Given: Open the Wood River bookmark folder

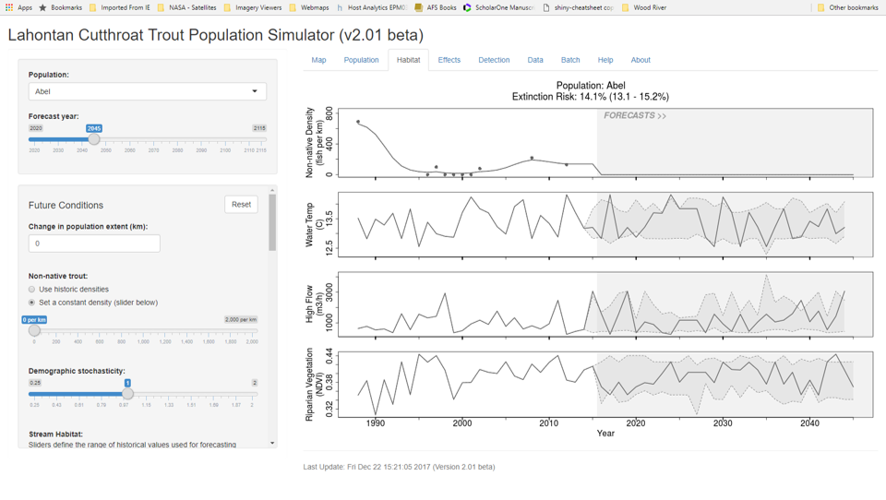Looking at the screenshot, I should (643, 7).
